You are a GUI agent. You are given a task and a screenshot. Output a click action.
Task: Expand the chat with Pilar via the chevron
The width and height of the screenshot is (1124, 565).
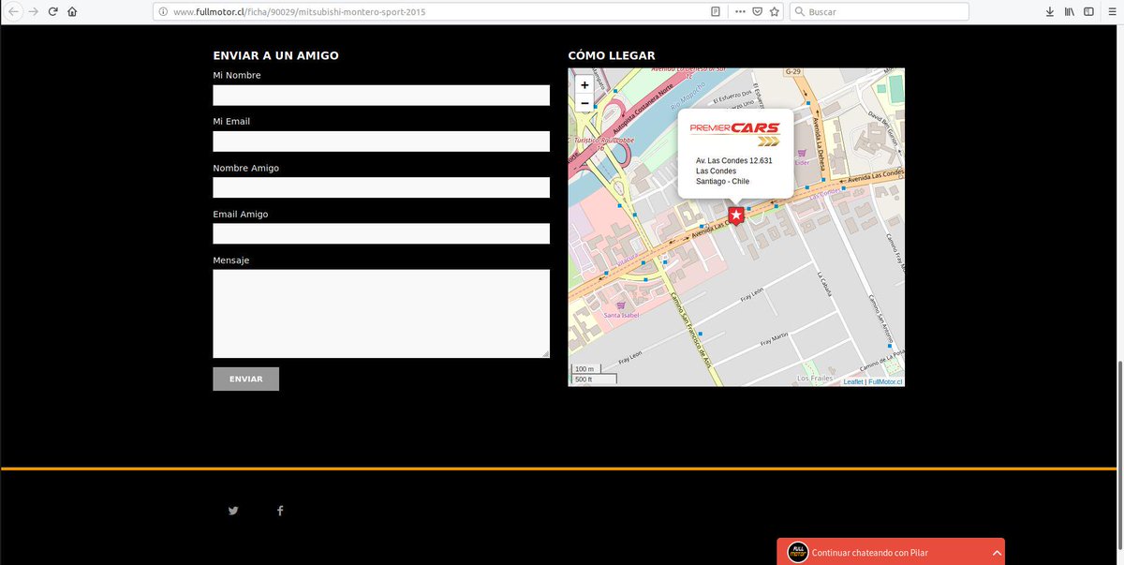[997, 552]
